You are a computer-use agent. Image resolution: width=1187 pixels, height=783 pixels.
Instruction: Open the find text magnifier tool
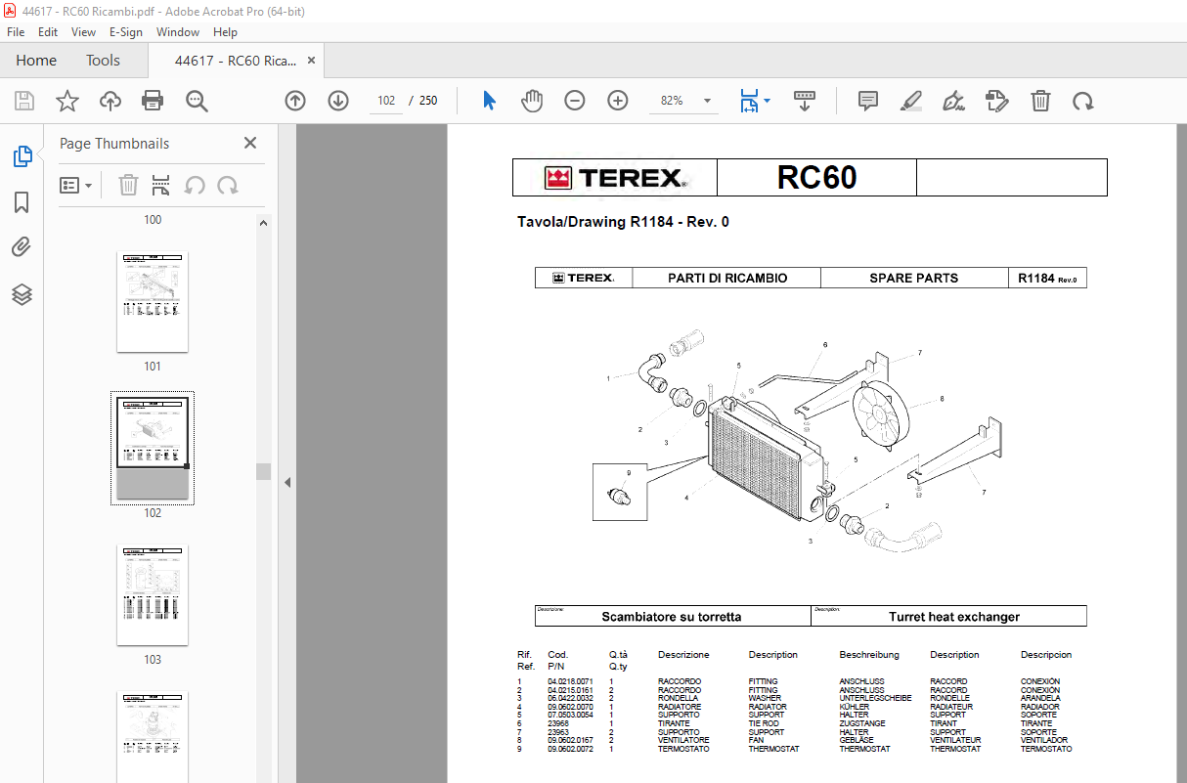(197, 101)
